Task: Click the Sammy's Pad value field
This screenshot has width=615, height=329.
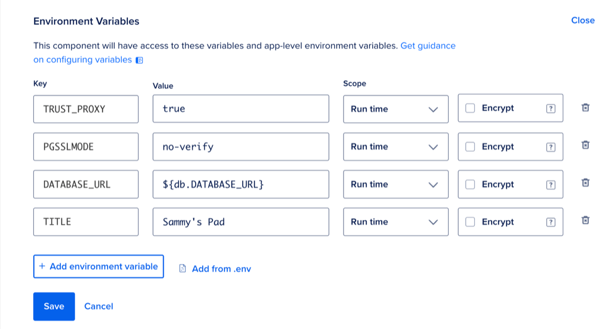Action: [241, 222]
